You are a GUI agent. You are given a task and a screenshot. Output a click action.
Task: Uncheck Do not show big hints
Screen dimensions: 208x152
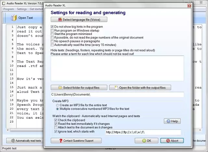point(52,27)
